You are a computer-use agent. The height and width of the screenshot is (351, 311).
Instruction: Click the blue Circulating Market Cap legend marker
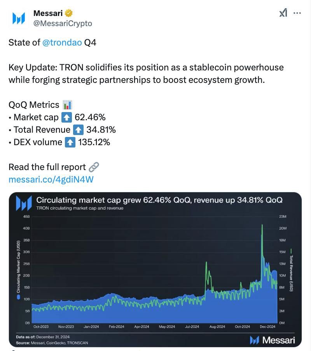coord(19,297)
